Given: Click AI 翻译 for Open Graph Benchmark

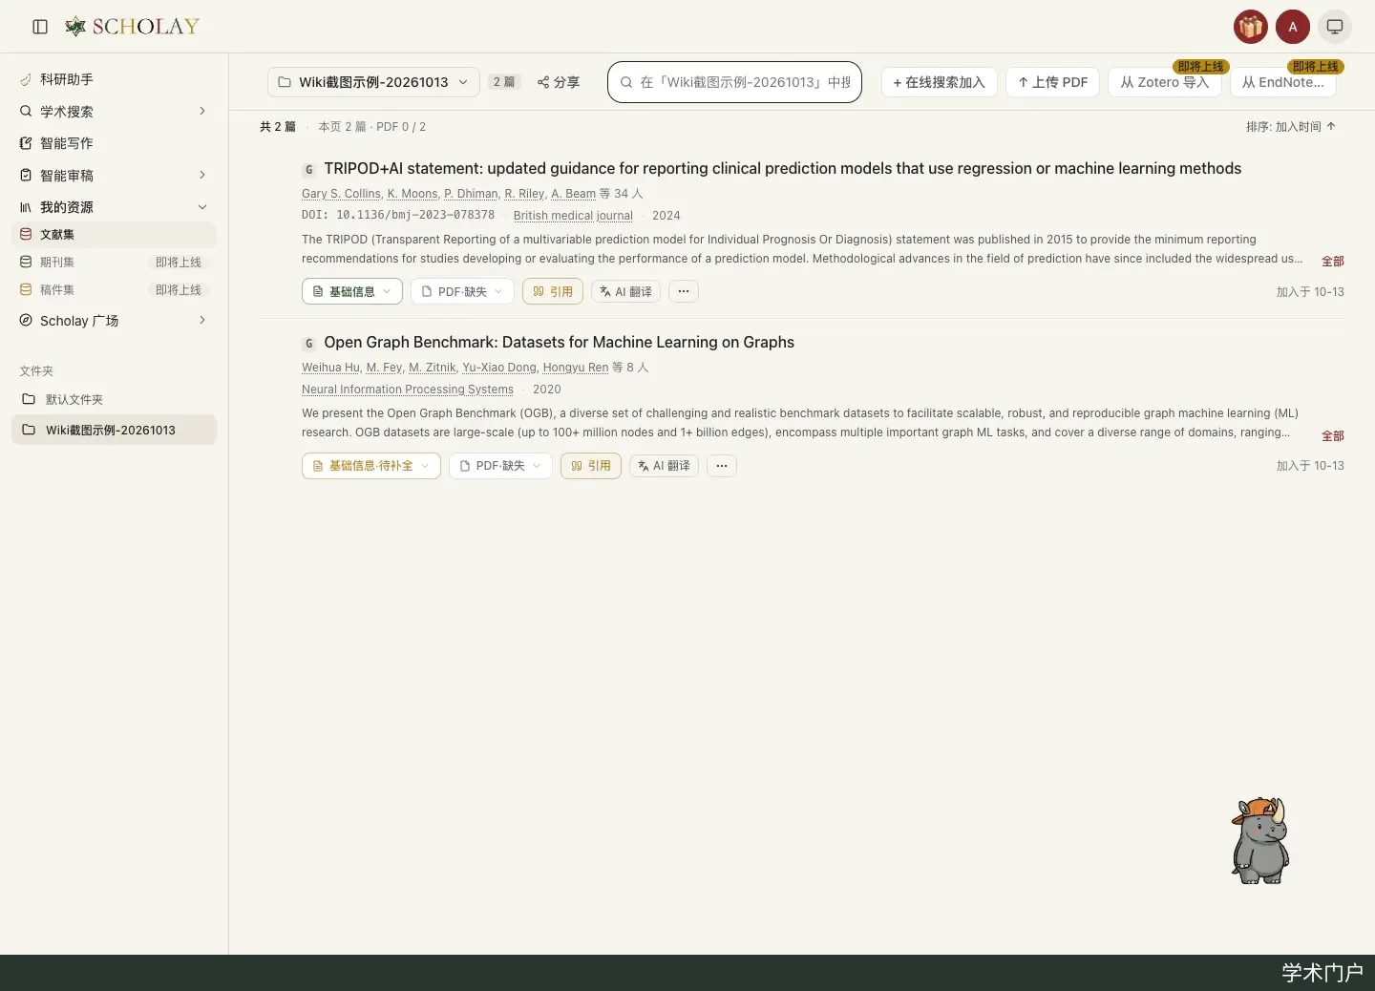Looking at the screenshot, I should coord(664,466).
